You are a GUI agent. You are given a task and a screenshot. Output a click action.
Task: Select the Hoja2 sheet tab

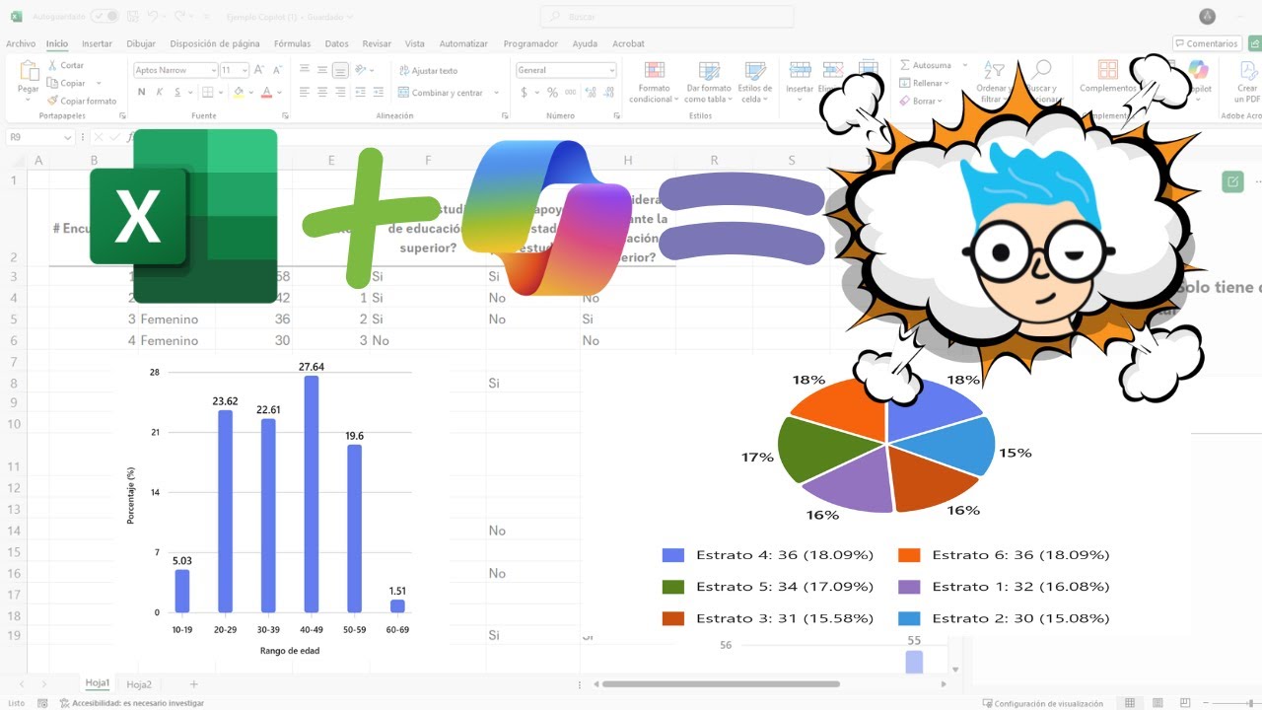pyautogui.click(x=139, y=683)
